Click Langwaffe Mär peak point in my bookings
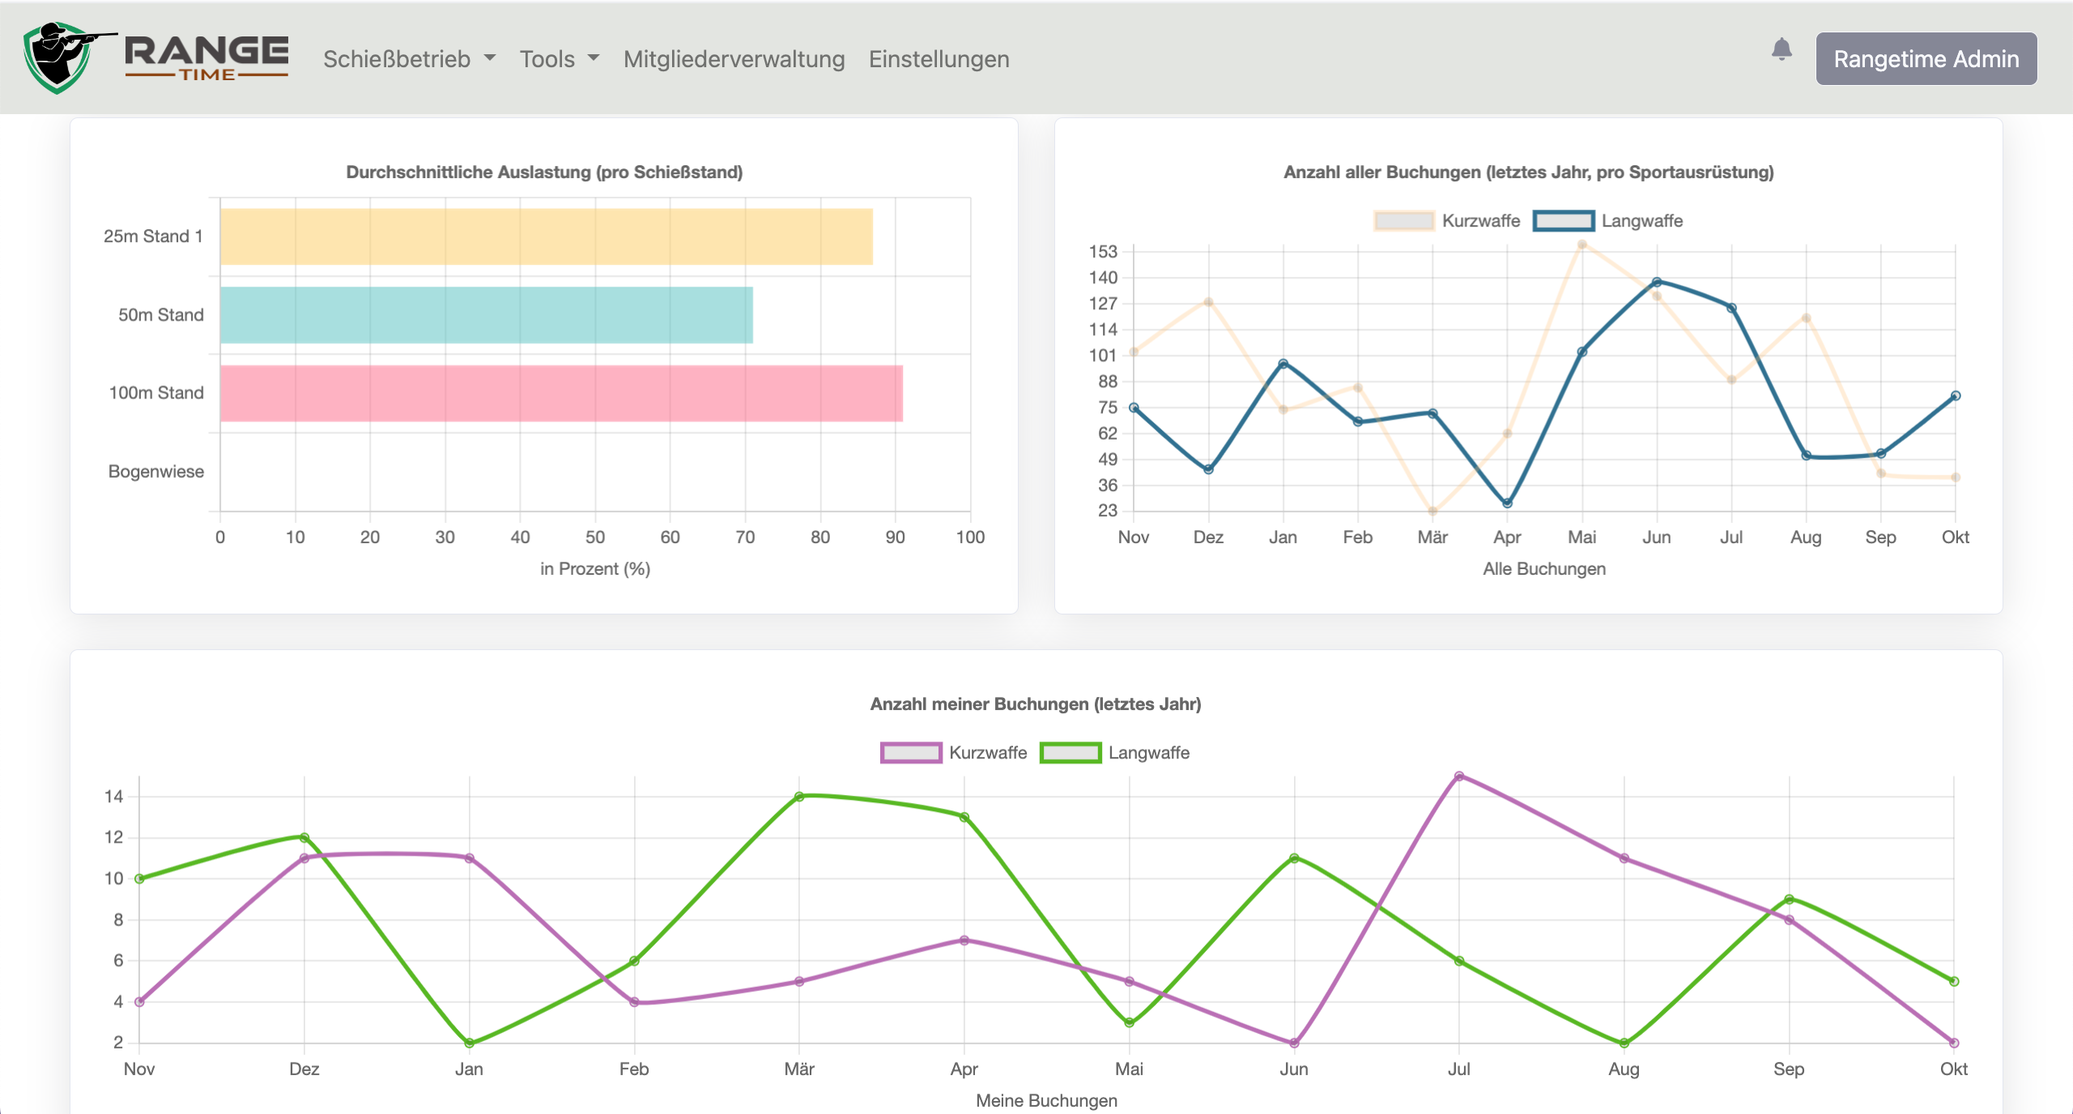2073x1114 pixels. click(799, 797)
